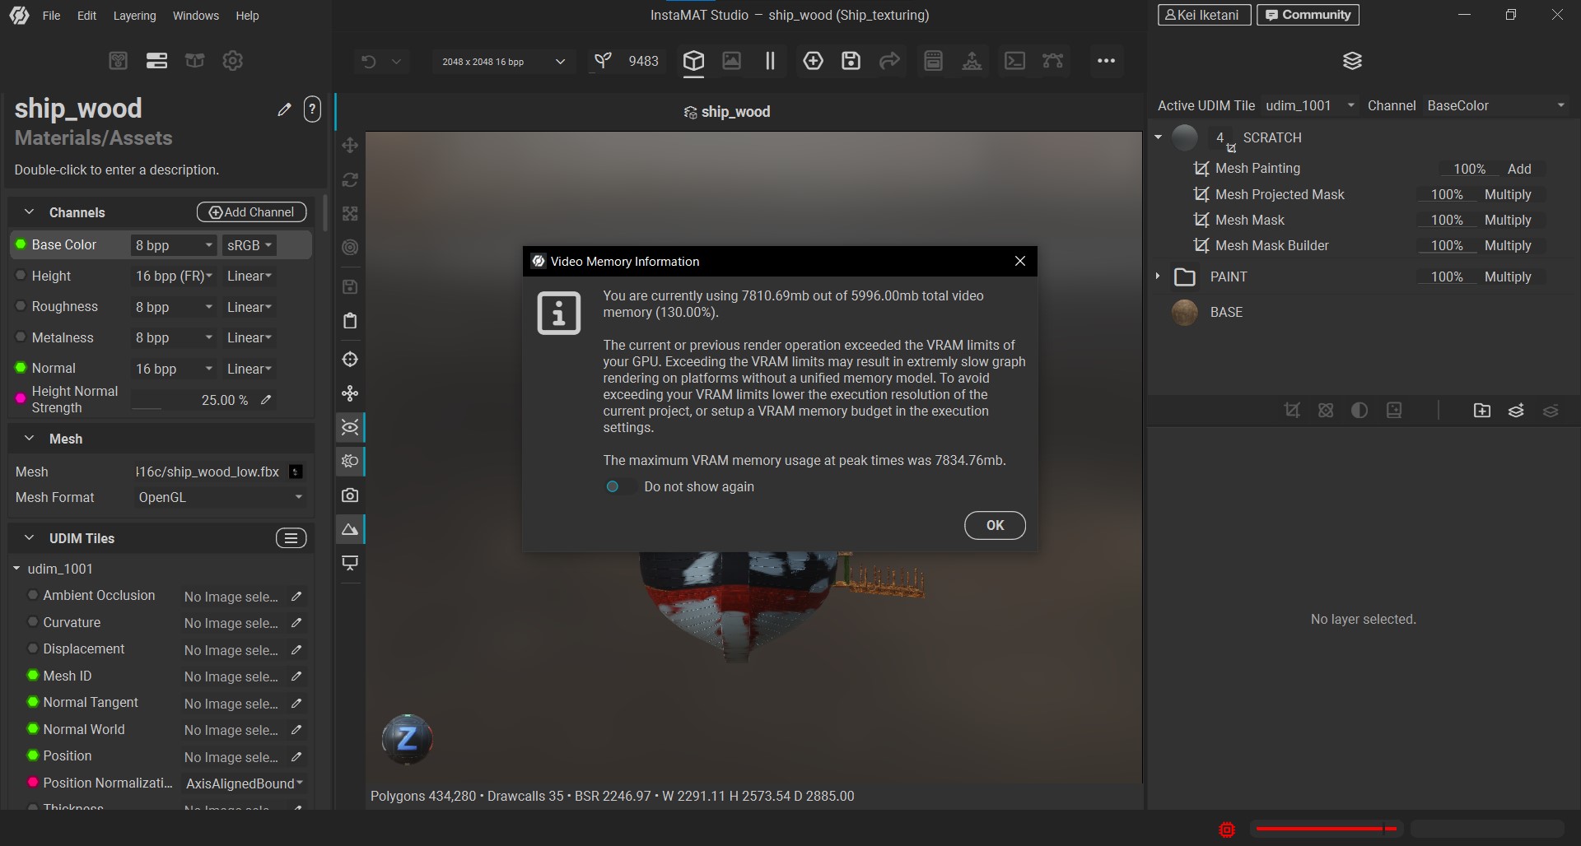
Task: Close the Video Memory Information dialog
Action: pos(1020,261)
